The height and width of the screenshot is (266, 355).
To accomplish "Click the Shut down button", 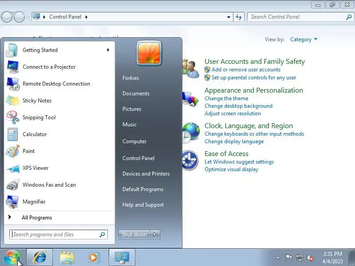I will click(x=134, y=235).
